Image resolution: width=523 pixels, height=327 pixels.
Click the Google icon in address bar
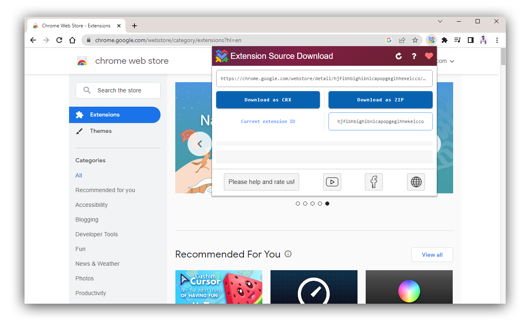tap(389, 40)
